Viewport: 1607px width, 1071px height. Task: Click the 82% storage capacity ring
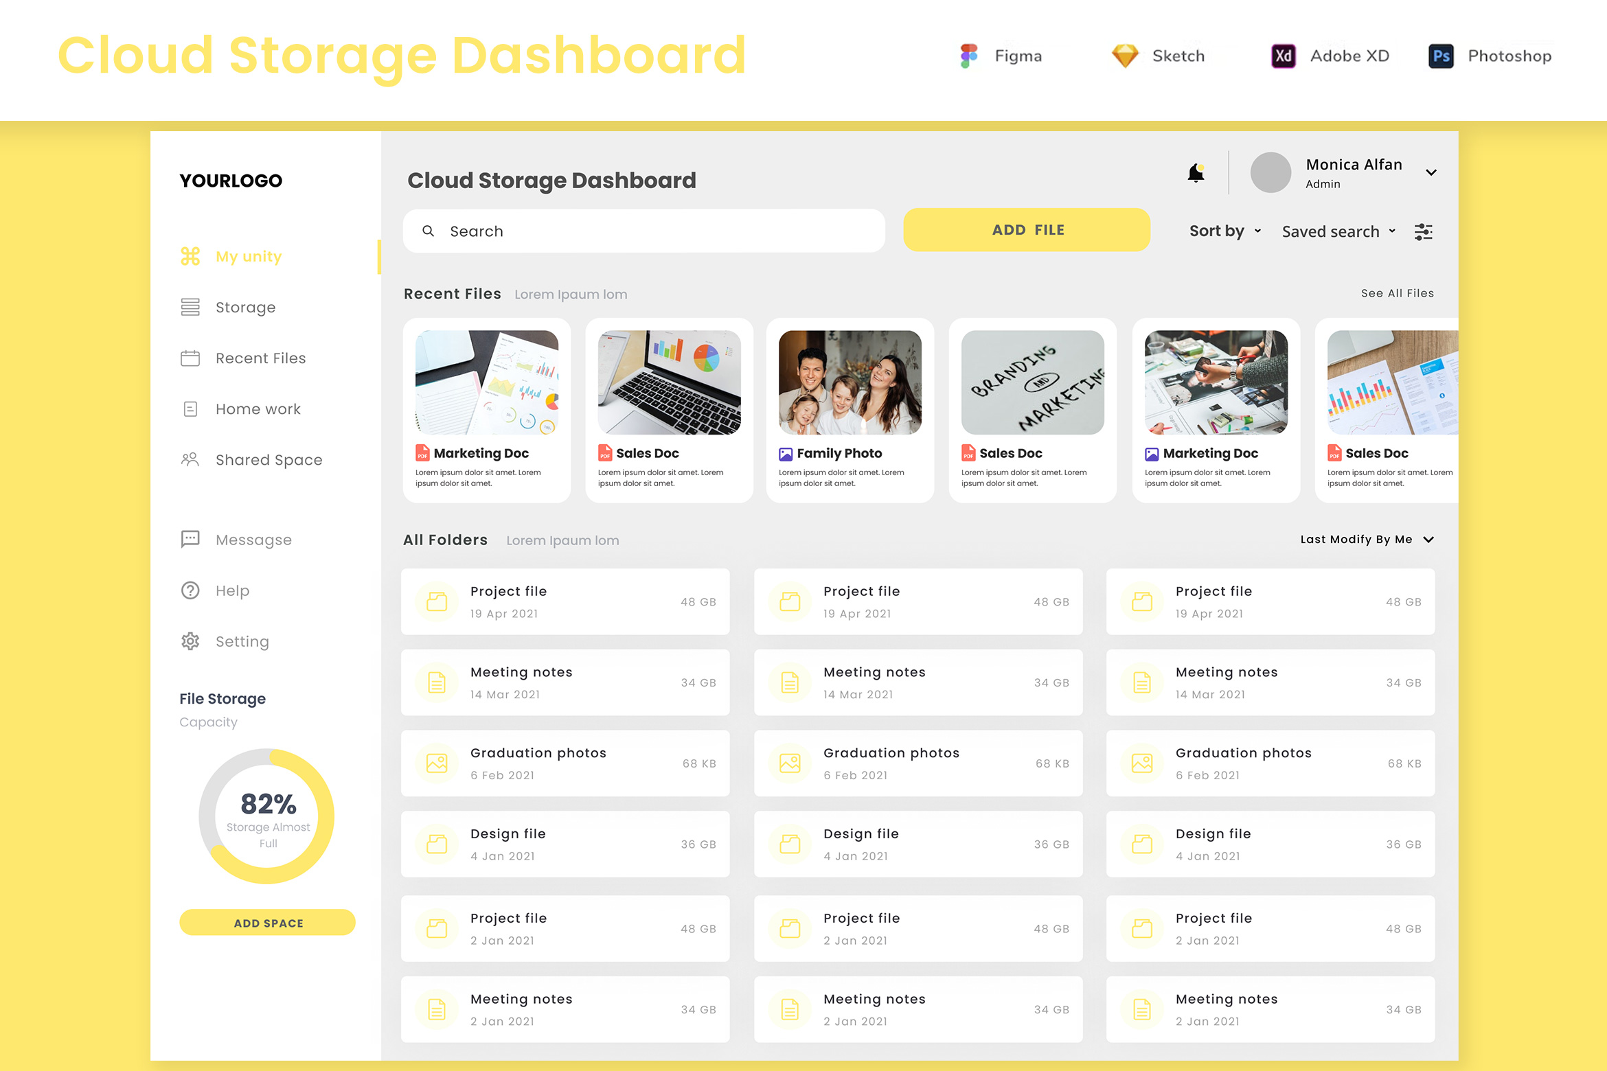(267, 816)
